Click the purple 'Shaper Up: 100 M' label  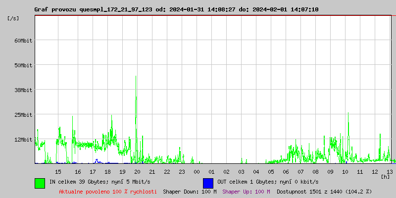coord(246,192)
